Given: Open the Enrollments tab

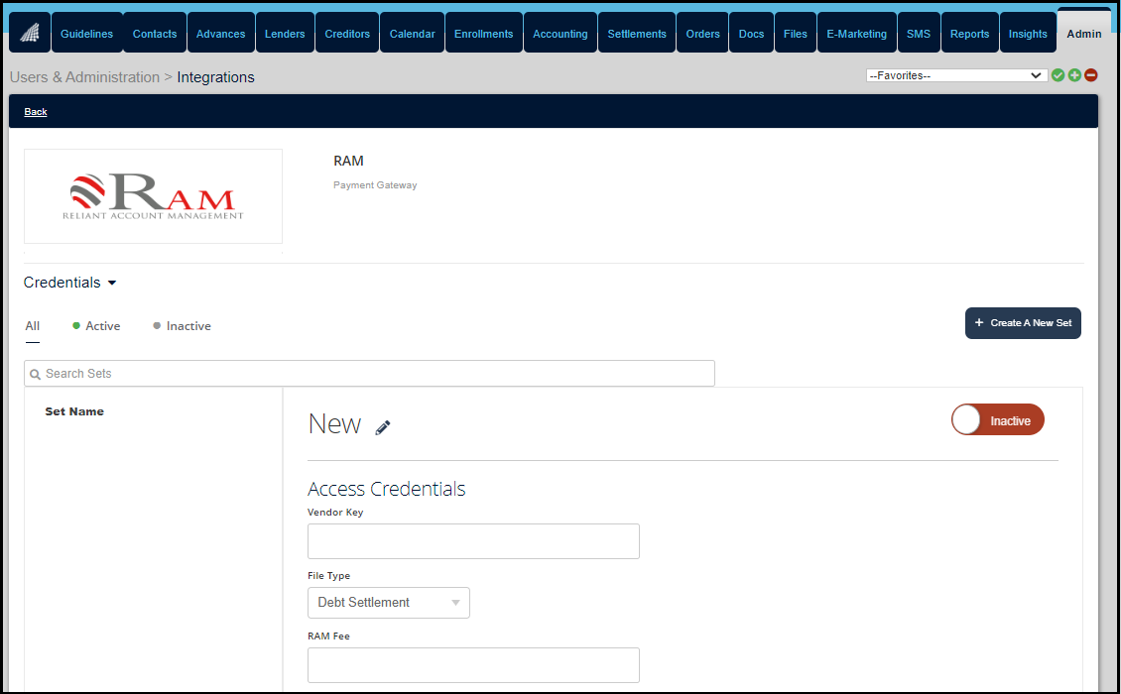Looking at the screenshot, I should (483, 33).
